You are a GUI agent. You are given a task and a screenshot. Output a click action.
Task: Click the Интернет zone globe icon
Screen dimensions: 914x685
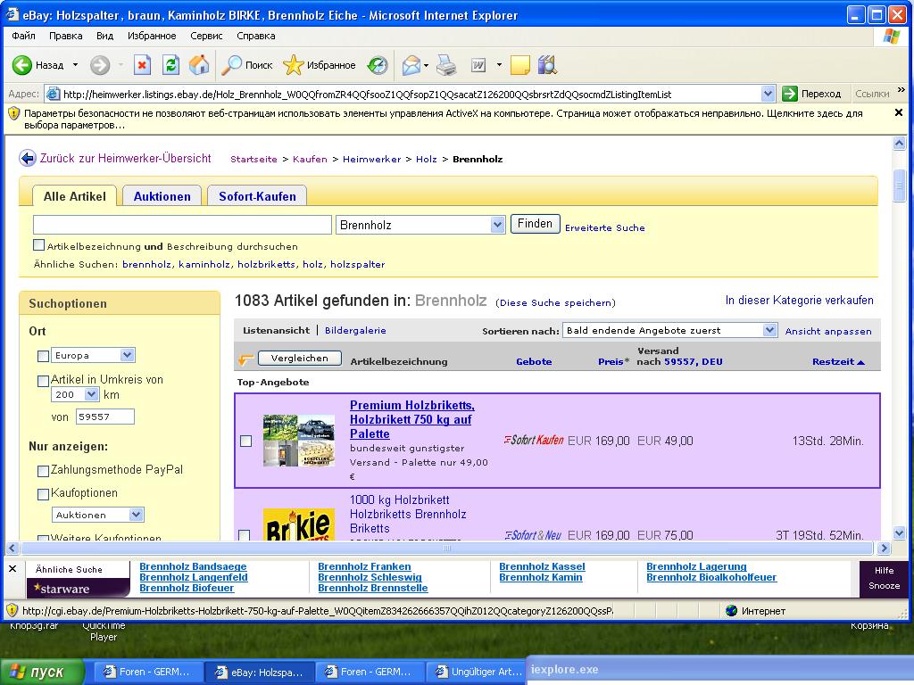[x=732, y=610]
